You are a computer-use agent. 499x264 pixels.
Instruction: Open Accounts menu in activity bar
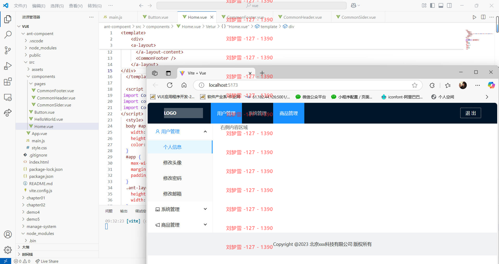(8, 234)
